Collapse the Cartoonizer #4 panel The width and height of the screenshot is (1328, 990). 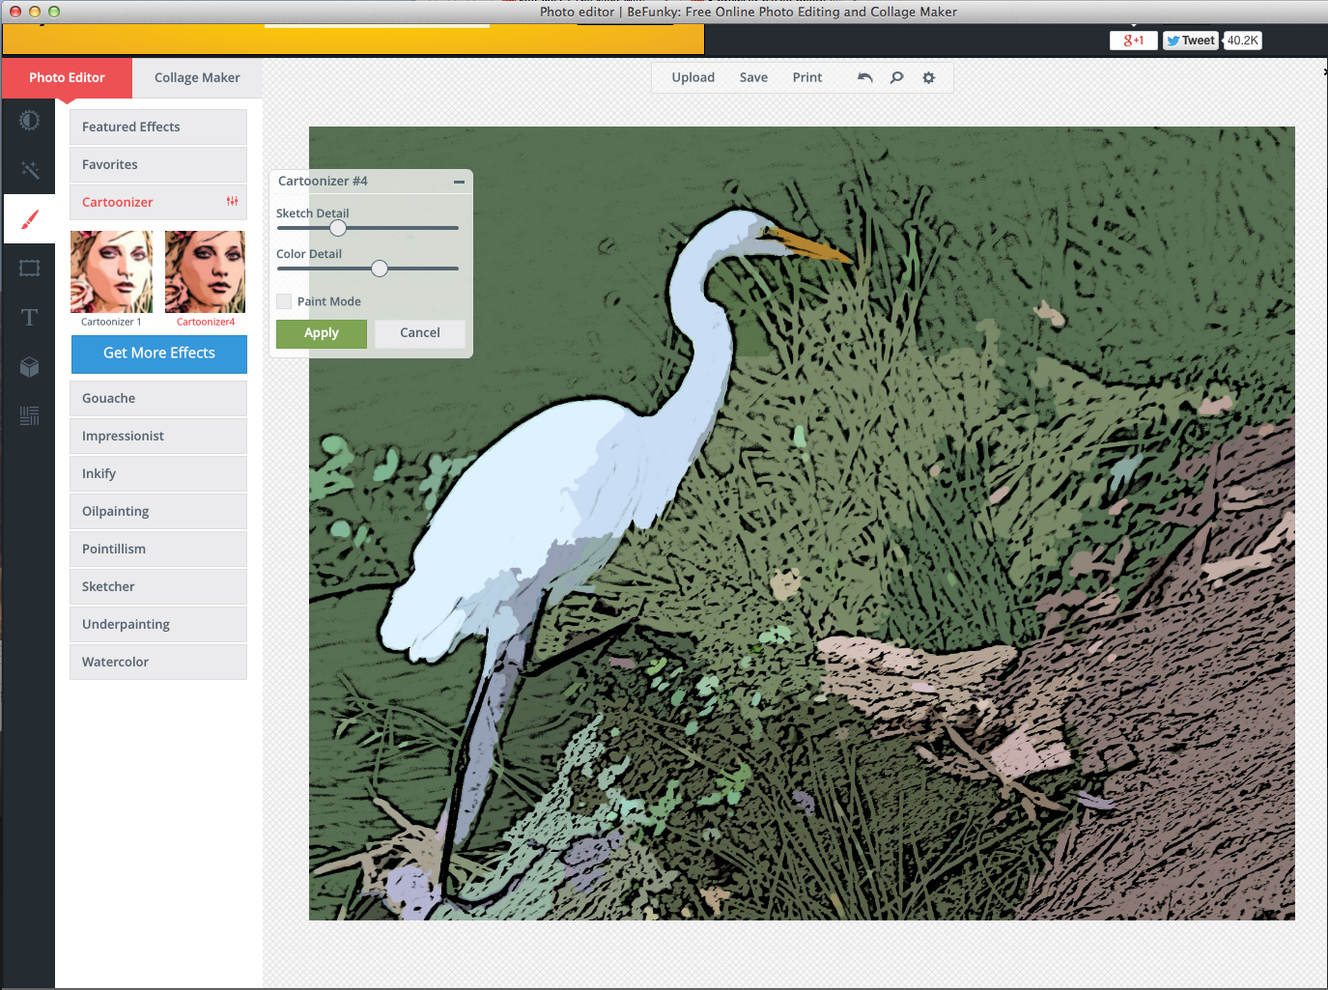click(x=459, y=182)
